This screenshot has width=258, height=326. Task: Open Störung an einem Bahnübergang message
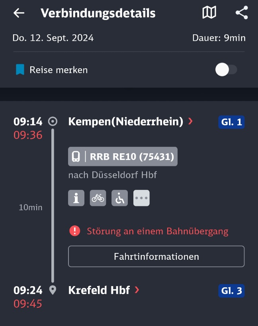click(x=158, y=231)
